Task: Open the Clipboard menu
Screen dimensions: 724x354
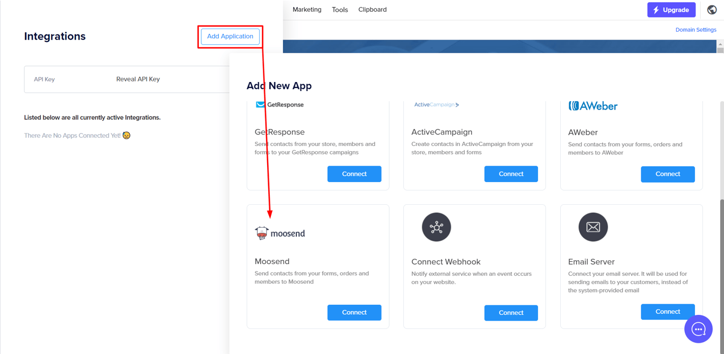Action: [x=373, y=10]
